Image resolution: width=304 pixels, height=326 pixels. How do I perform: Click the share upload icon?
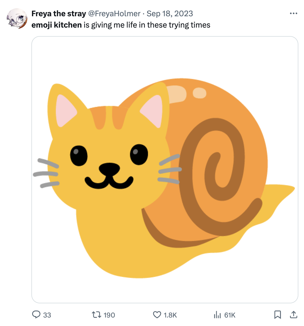(294, 315)
